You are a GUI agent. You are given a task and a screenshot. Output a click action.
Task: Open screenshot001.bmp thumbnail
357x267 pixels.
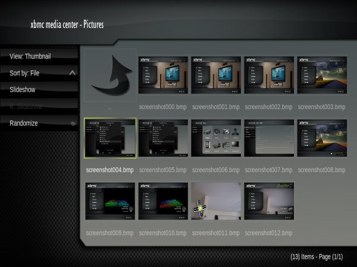click(216, 75)
